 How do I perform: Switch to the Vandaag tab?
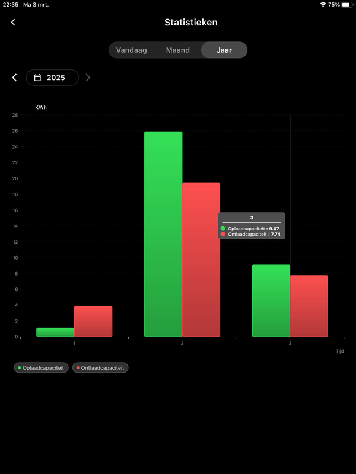[131, 50]
